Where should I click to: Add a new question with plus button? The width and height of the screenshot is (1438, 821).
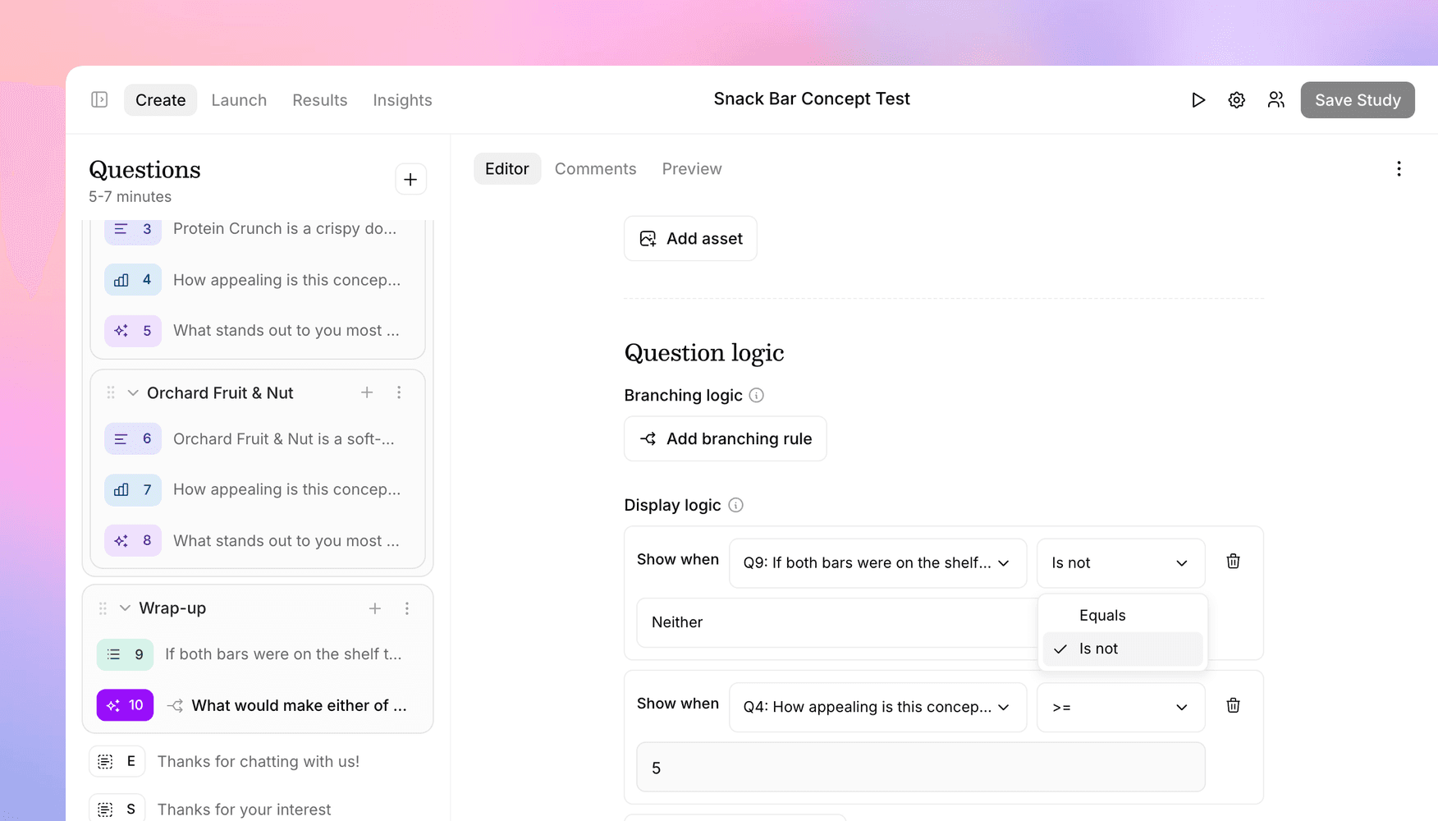click(x=410, y=179)
